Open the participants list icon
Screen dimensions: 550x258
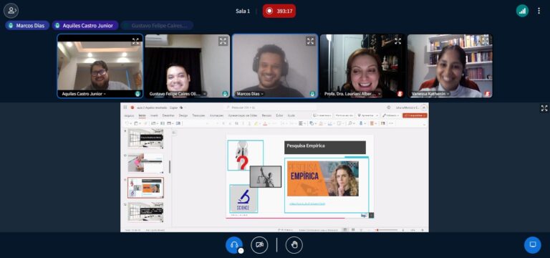click(x=11, y=11)
